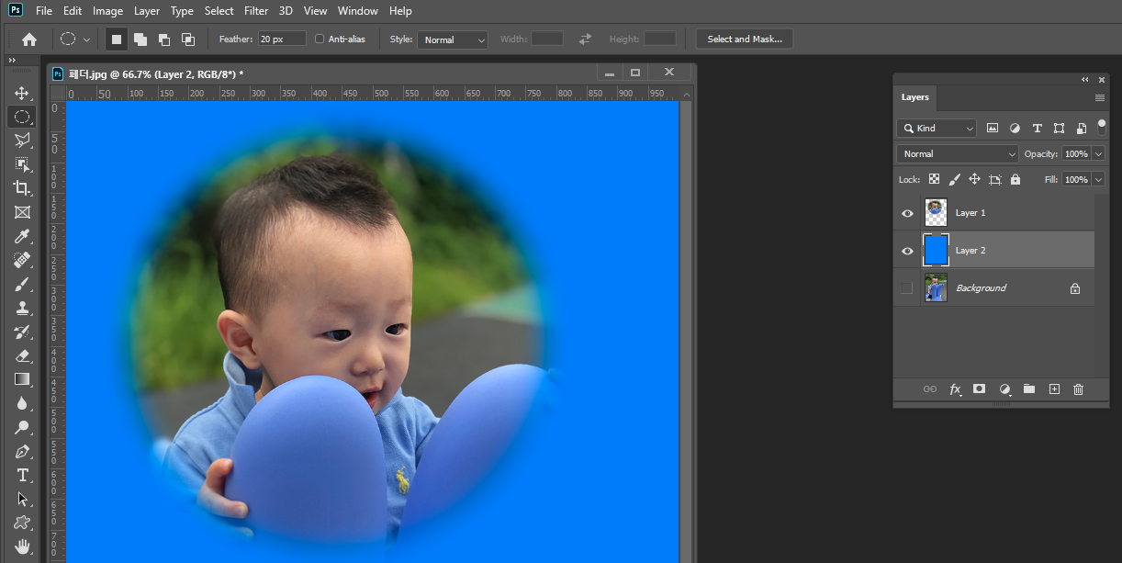Select the Pen tool
Image resolution: width=1122 pixels, height=563 pixels.
[x=22, y=451]
